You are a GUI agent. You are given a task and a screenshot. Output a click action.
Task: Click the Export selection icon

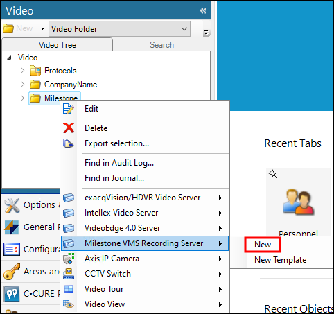tap(69, 143)
